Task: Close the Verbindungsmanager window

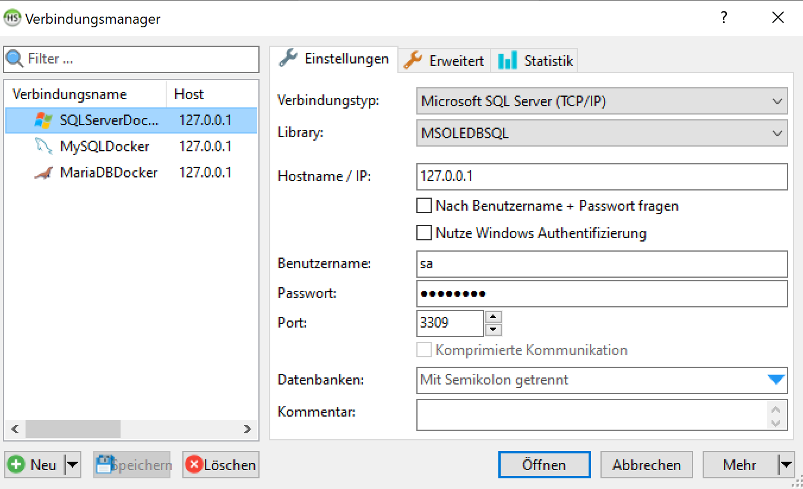Action: [778, 18]
